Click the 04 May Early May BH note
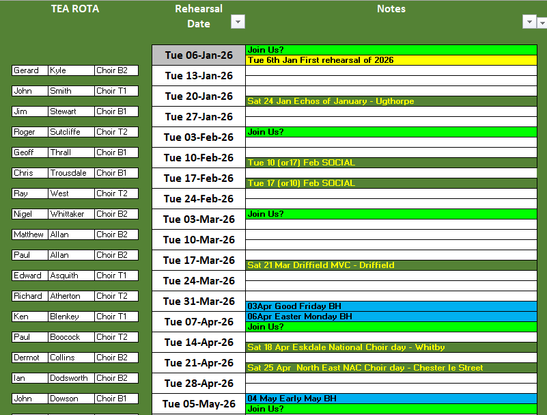This screenshot has height=415, width=547. tap(391, 399)
